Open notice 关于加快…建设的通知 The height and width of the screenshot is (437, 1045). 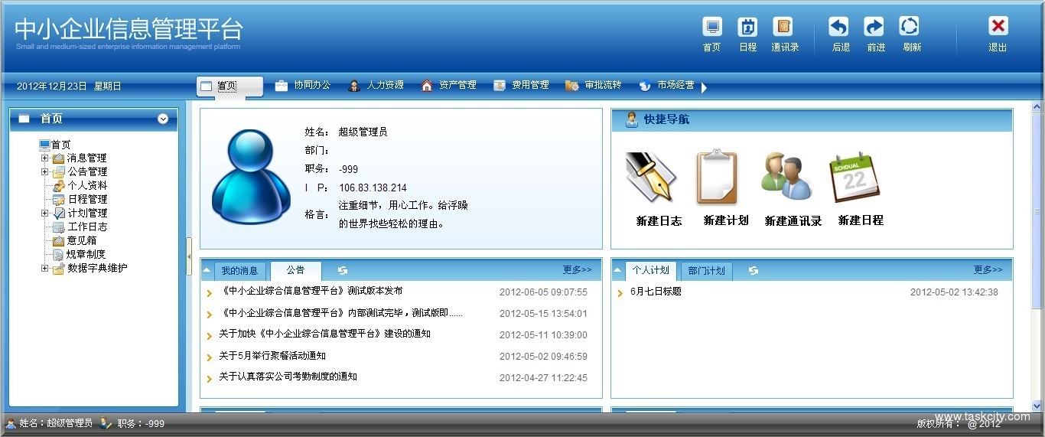324,334
